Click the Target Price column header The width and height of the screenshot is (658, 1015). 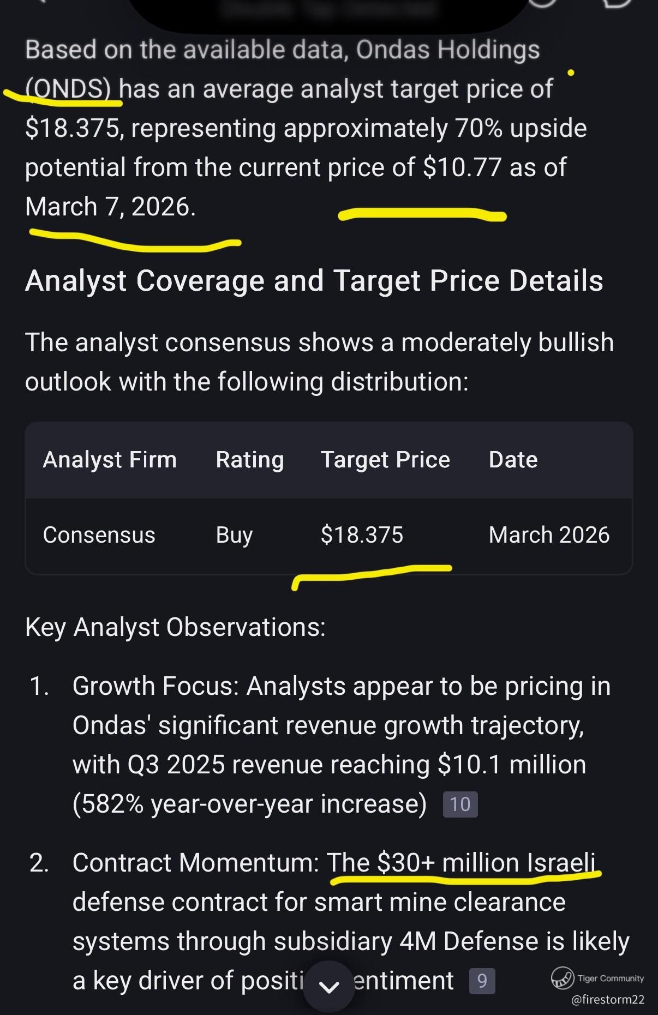tap(385, 460)
